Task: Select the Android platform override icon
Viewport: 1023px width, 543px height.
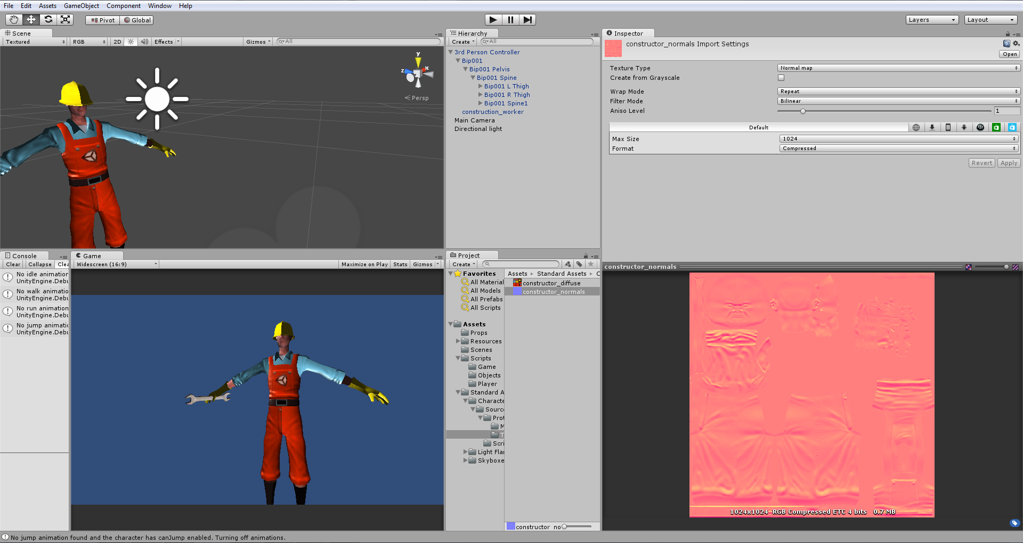Action: click(x=964, y=127)
